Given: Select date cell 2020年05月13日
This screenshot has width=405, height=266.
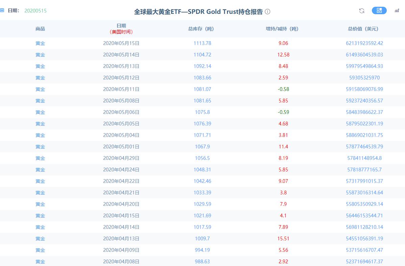Looking at the screenshot, I should [x=121, y=66].
